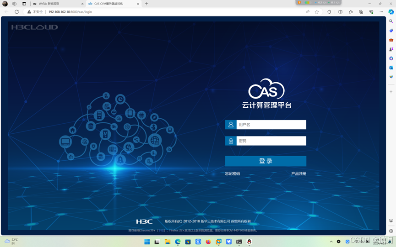Open the sidebar paper-plane Drop icon
This screenshot has width=396, height=247.
(x=391, y=77)
